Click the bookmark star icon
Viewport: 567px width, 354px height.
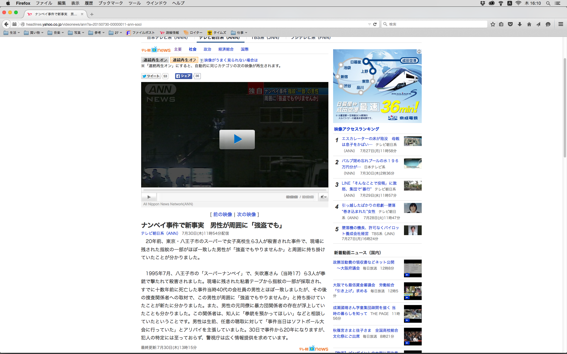coord(493,24)
